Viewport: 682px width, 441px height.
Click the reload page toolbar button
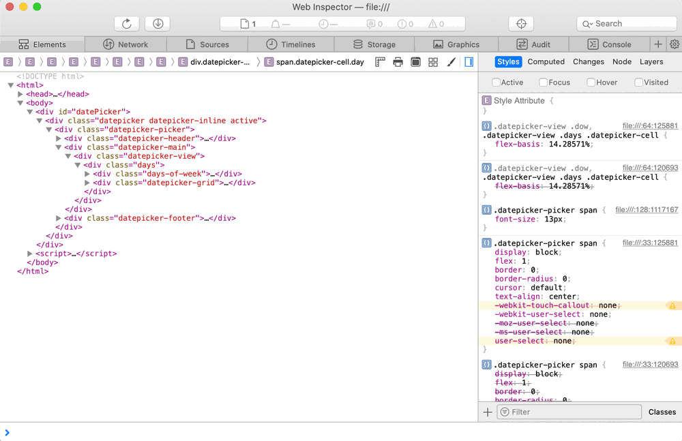(127, 24)
